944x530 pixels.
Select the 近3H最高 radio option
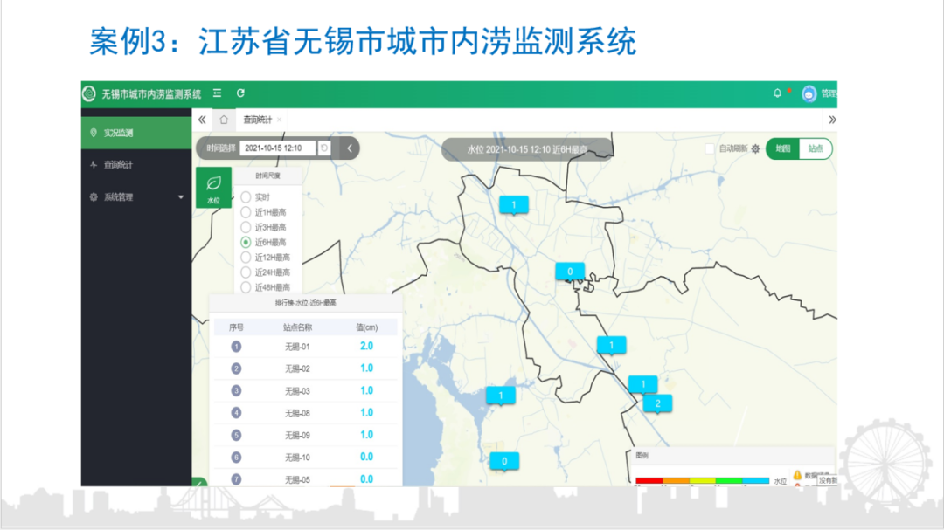[x=246, y=227]
